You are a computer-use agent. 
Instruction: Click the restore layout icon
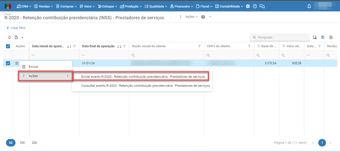point(331,37)
